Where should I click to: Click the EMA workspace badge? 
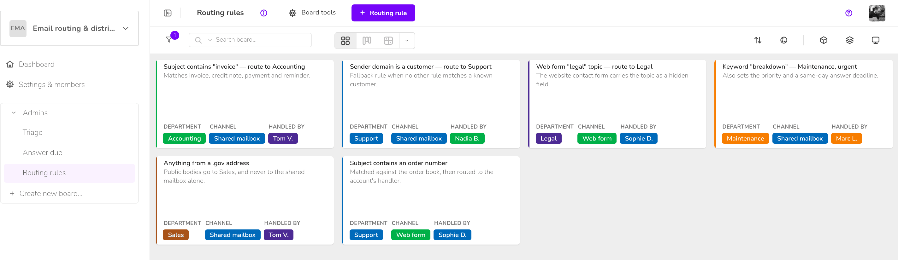click(18, 29)
